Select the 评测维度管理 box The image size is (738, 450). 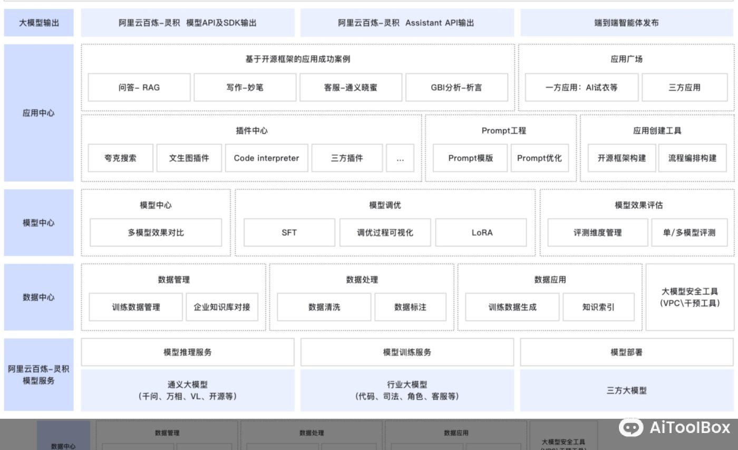click(598, 233)
